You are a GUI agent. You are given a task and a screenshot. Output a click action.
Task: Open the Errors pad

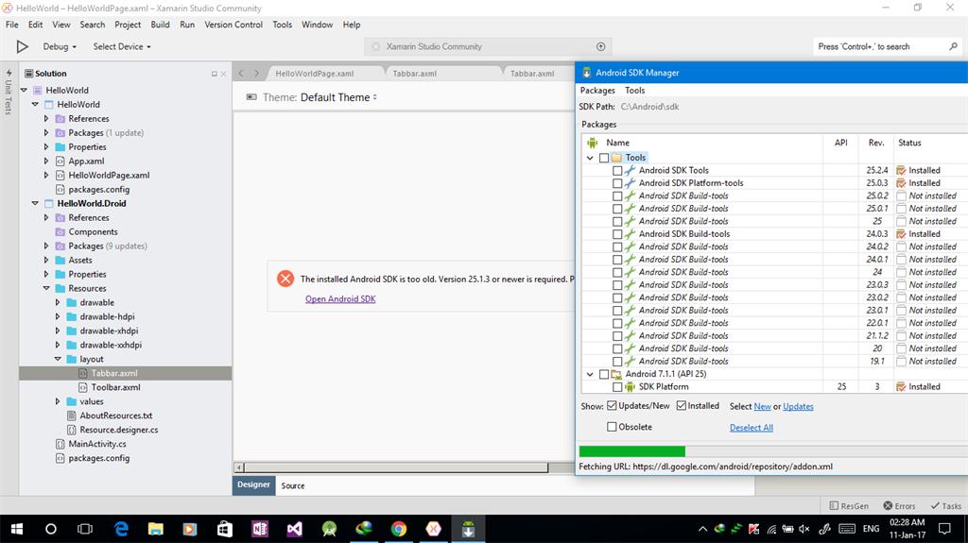pos(900,506)
